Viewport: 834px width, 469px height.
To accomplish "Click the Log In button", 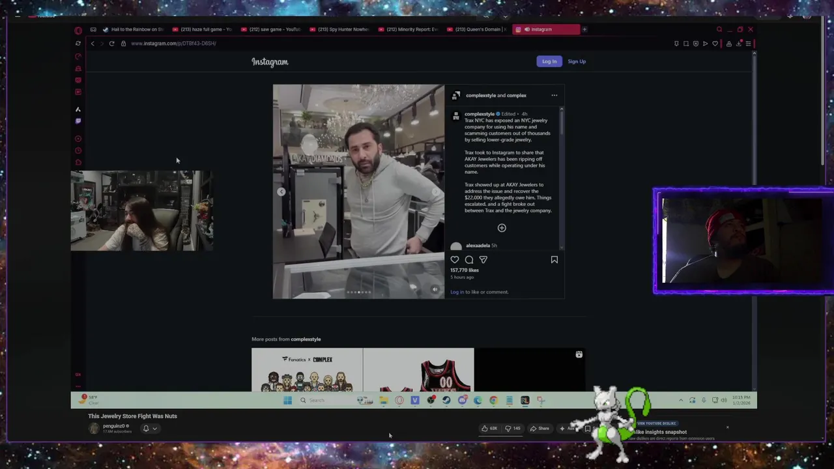I will 549,61.
